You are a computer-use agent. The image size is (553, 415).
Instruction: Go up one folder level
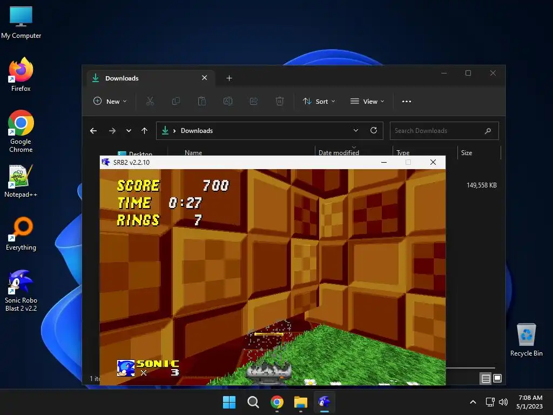pyautogui.click(x=144, y=131)
